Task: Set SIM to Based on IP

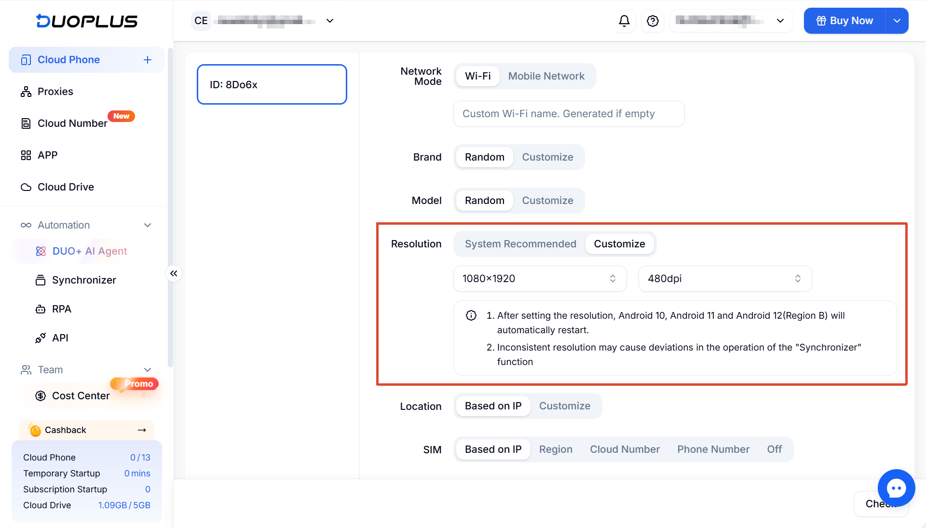Action: pos(493,449)
